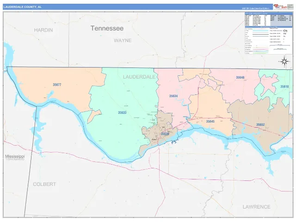The height and width of the screenshot is (222, 296).
Task: Click the ZIP code label 35645
Action: coord(210,121)
